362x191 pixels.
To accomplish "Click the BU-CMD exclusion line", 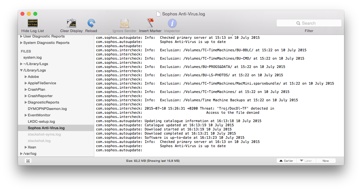I will pyautogui.click(x=200, y=59).
